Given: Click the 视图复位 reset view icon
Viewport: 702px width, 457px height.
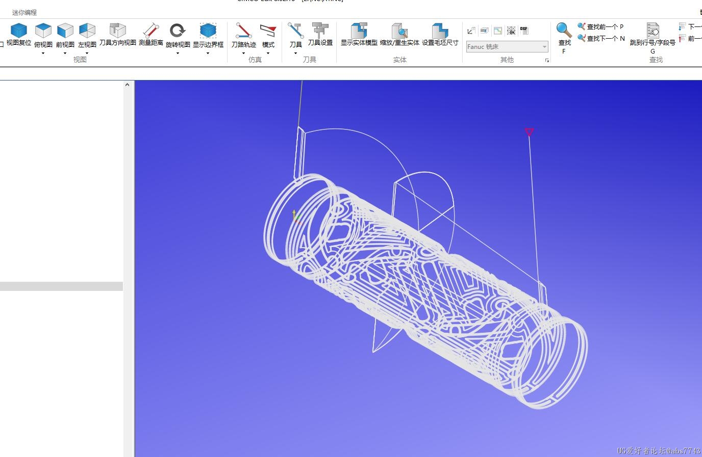Looking at the screenshot, I should pyautogui.click(x=19, y=31).
